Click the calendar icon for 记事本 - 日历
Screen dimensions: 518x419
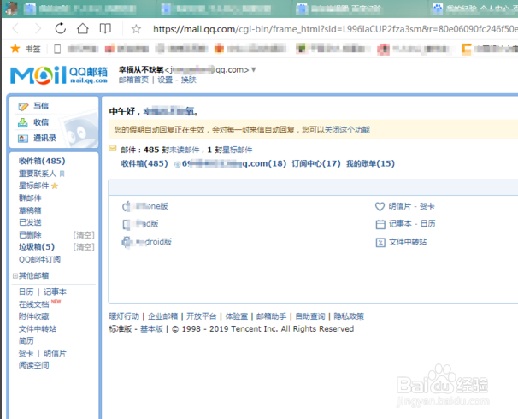pyautogui.click(x=380, y=224)
